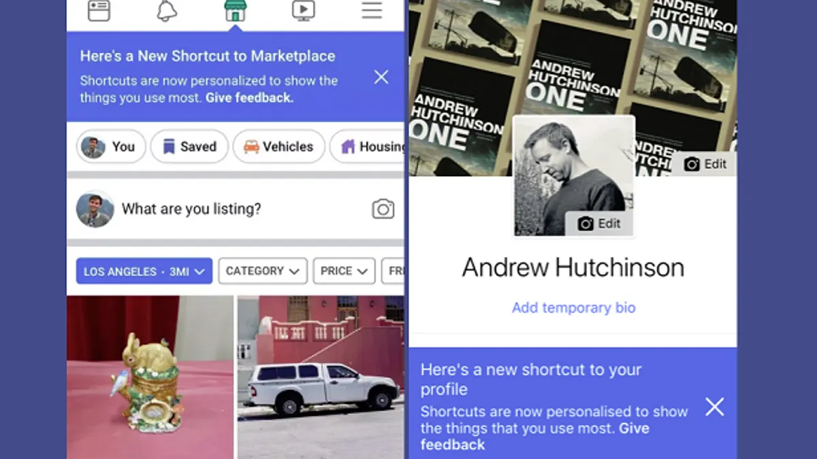817x459 pixels.
Task: Open the hamburger menu icon
Action: click(x=372, y=11)
